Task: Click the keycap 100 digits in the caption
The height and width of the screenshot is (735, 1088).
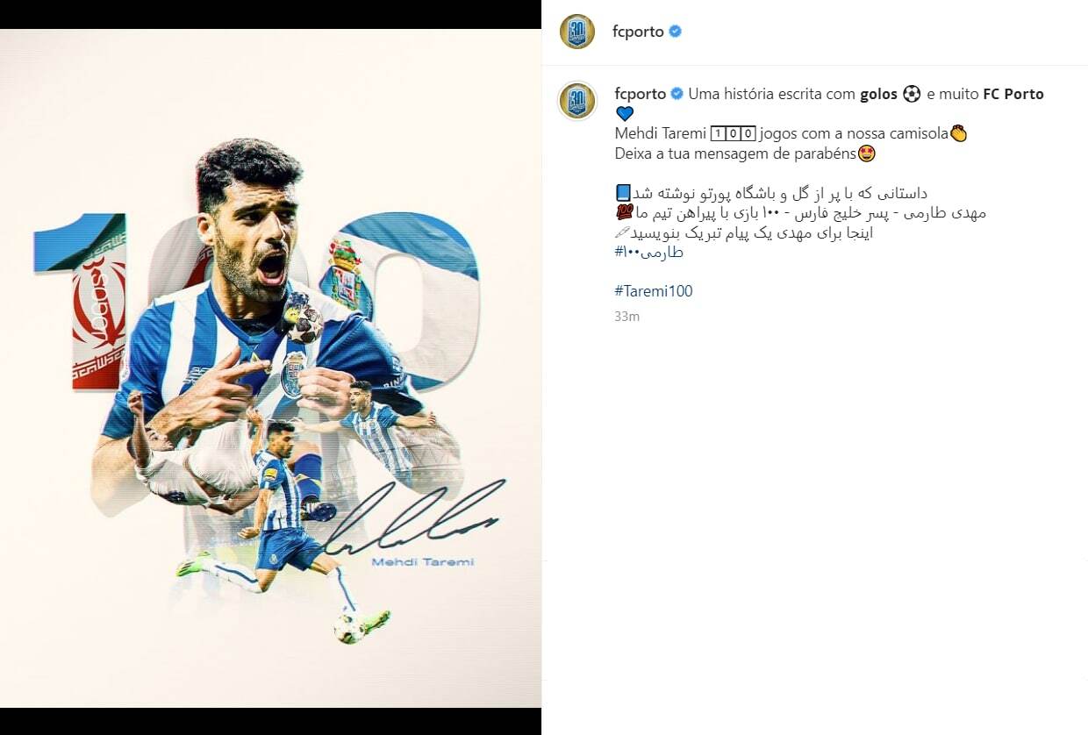Action: pyautogui.click(x=733, y=134)
